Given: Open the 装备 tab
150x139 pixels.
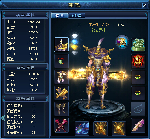Looking at the screenshot, I should [60, 16].
